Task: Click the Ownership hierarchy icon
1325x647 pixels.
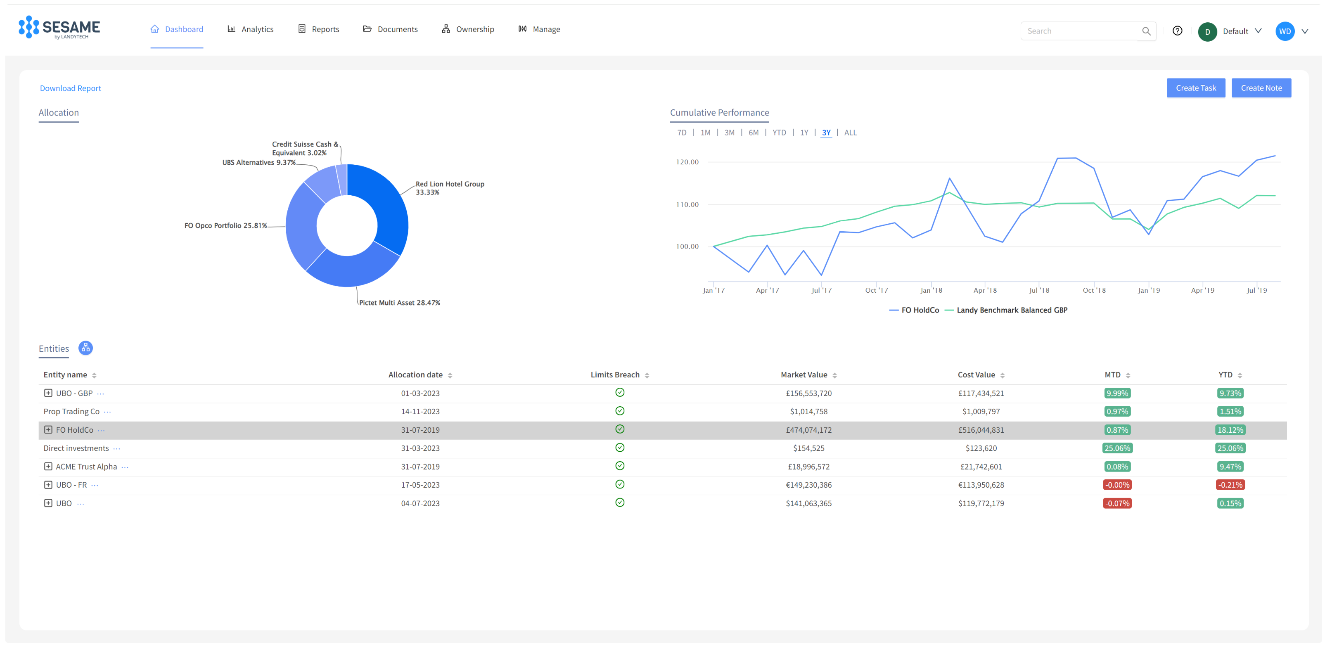Action: pos(446,29)
